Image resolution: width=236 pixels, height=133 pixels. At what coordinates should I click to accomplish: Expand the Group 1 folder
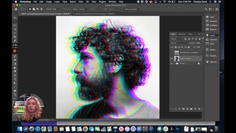point(175,64)
